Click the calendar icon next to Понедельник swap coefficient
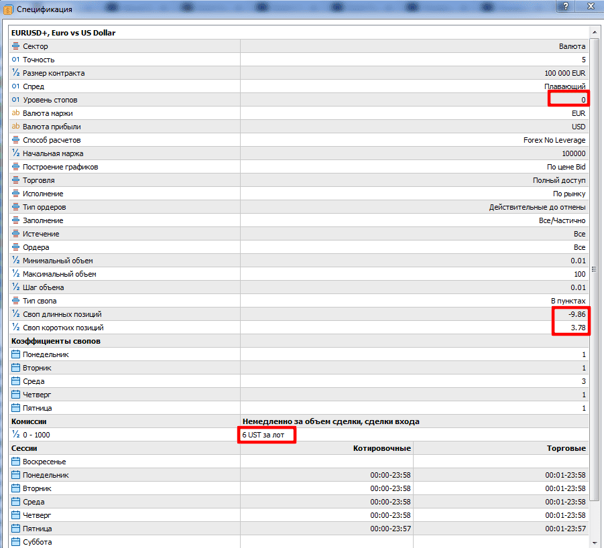The width and height of the screenshot is (604, 548). pos(15,354)
